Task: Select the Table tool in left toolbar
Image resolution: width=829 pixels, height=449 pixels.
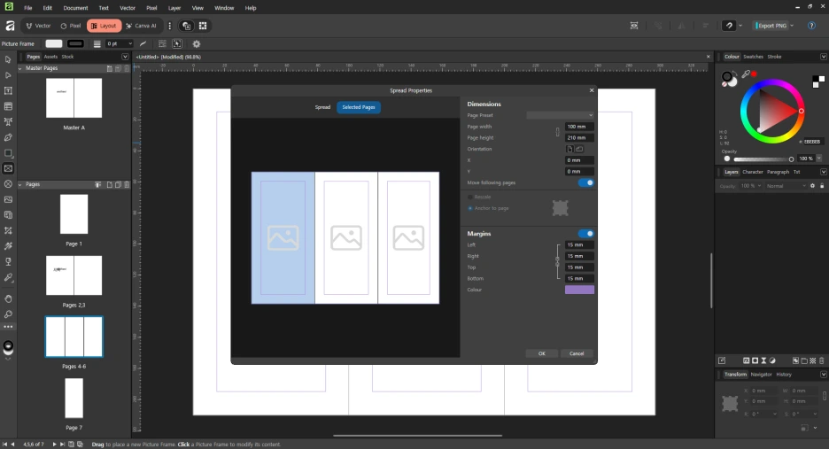Action: tap(8, 106)
